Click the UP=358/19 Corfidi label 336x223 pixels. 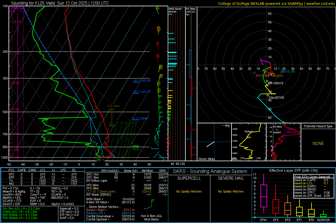tap(276, 83)
